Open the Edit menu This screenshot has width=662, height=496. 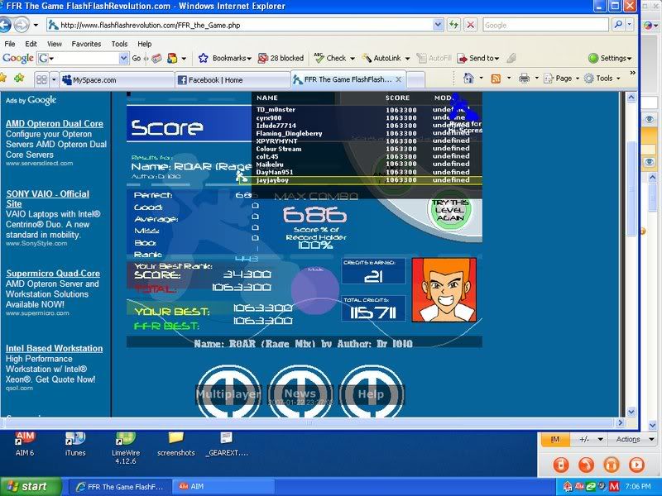[x=31, y=44]
